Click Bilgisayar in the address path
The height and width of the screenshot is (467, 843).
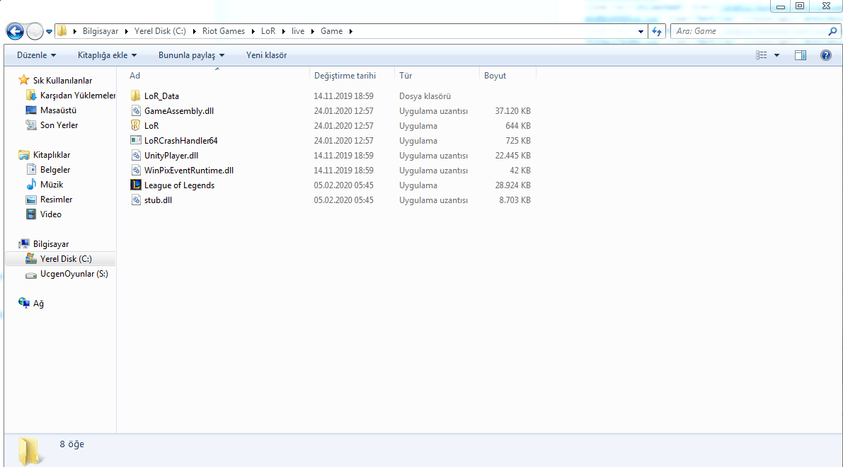(100, 31)
